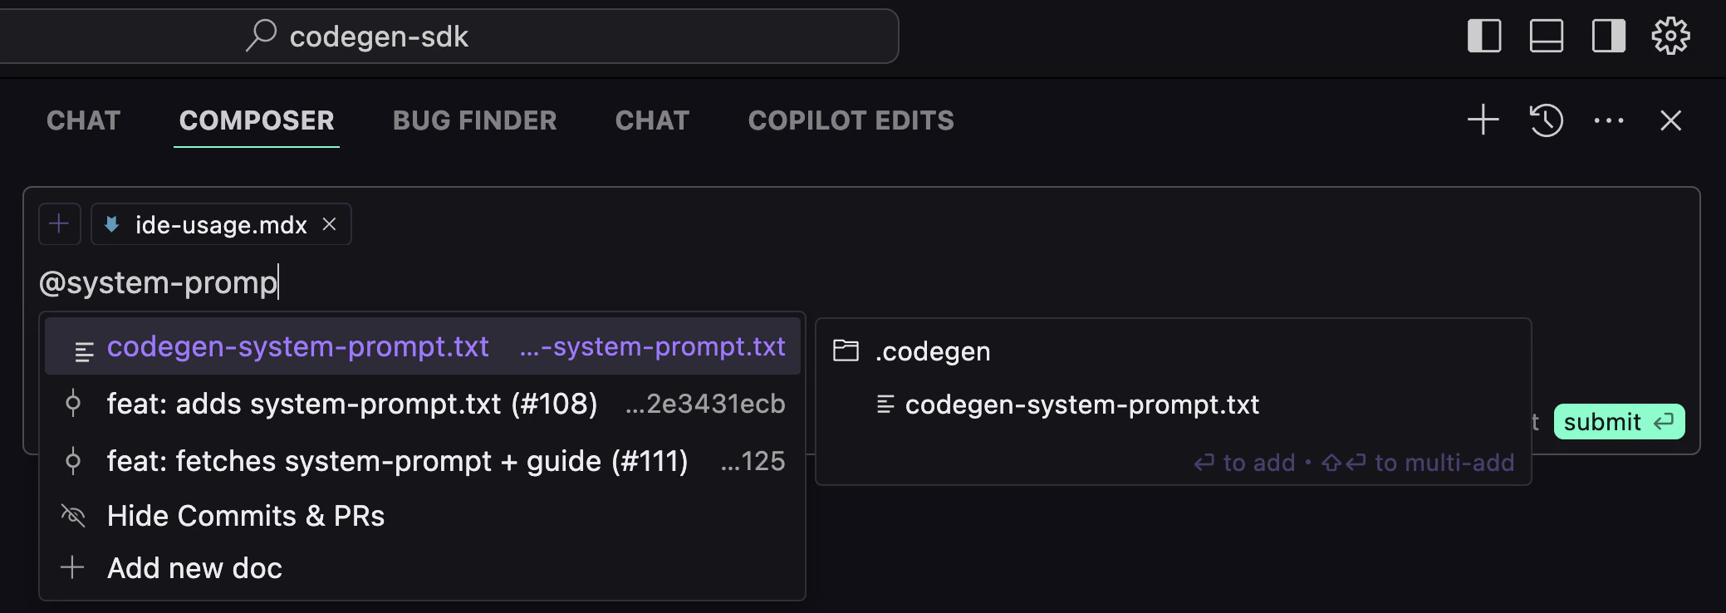Close the composer panel
Viewport: 1726px width, 613px height.
click(1671, 120)
